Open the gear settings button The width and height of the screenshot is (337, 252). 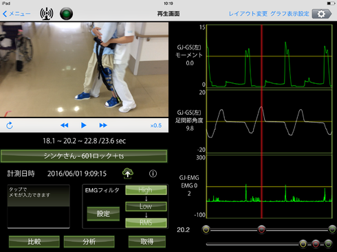(322, 14)
